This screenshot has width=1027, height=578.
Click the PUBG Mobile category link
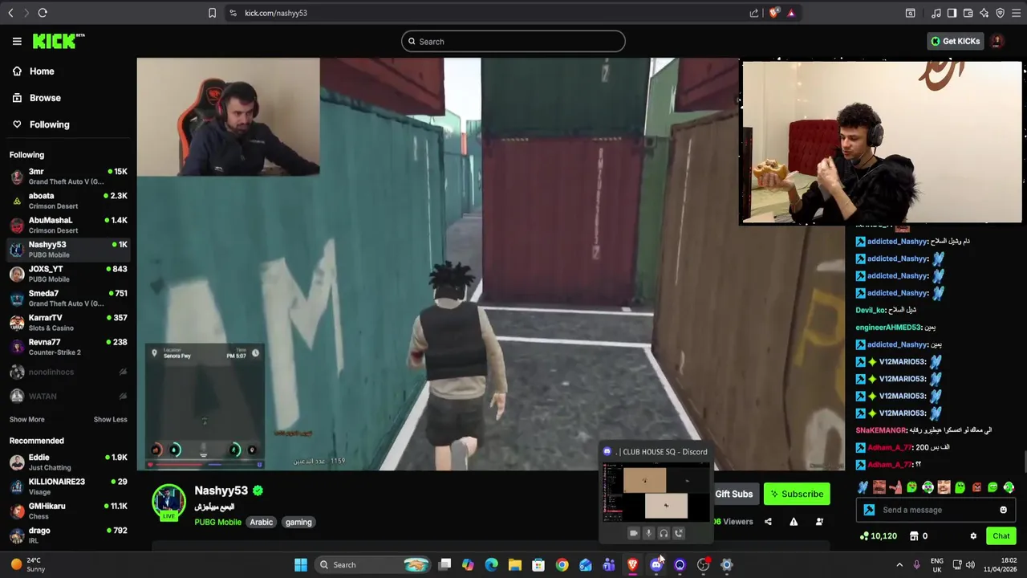click(x=217, y=522)
